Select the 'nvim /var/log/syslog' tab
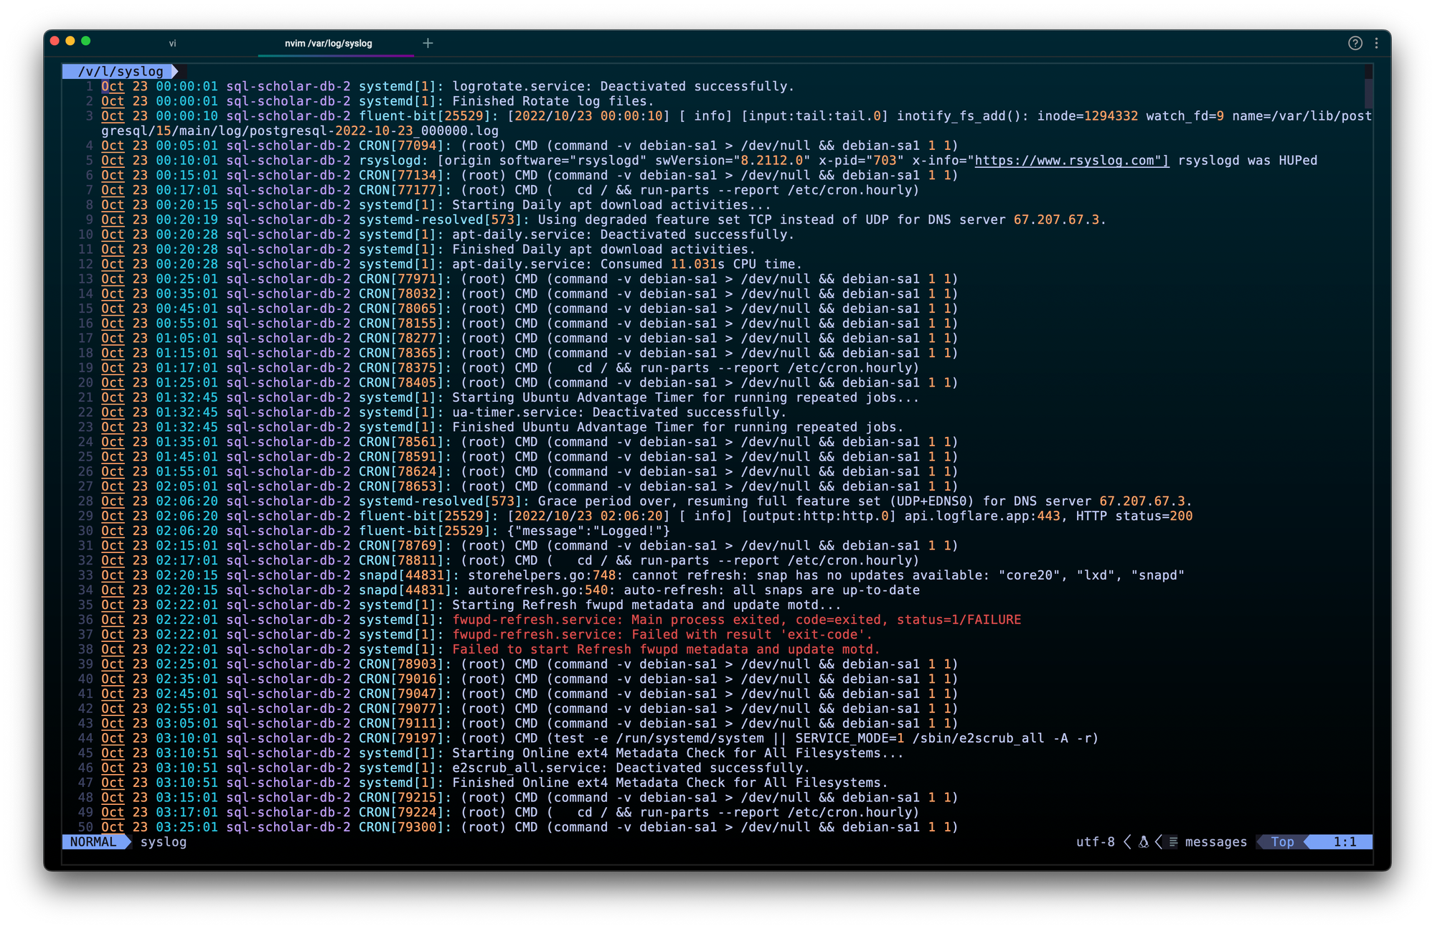 329,43
